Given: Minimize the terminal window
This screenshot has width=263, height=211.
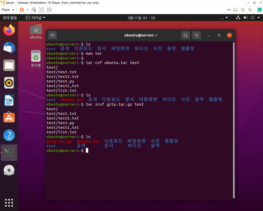Looking at the screenshot, I should (x=209, y=35).
